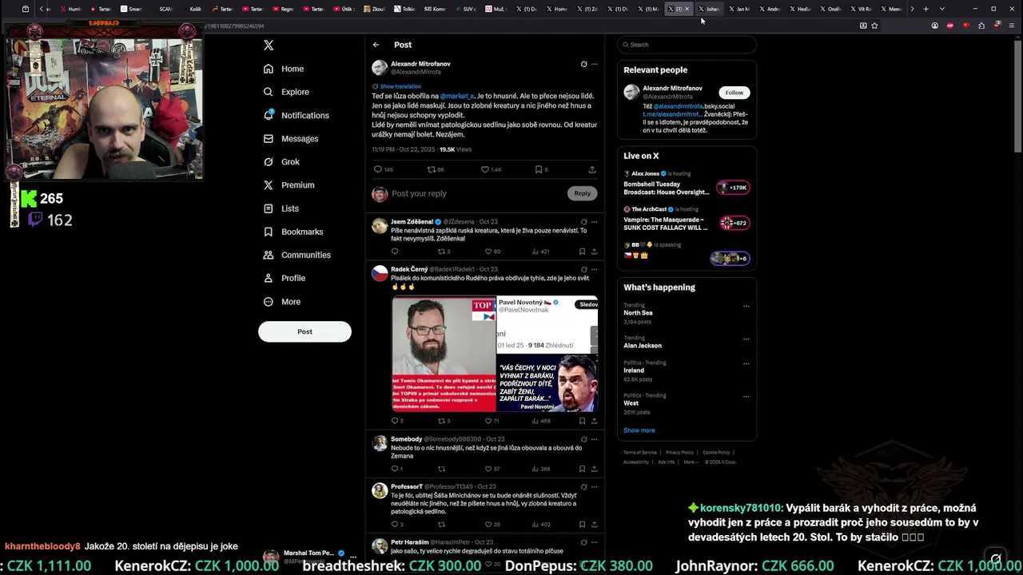
Task: Open Grok from the sidebar
Action: click(281, 161)
